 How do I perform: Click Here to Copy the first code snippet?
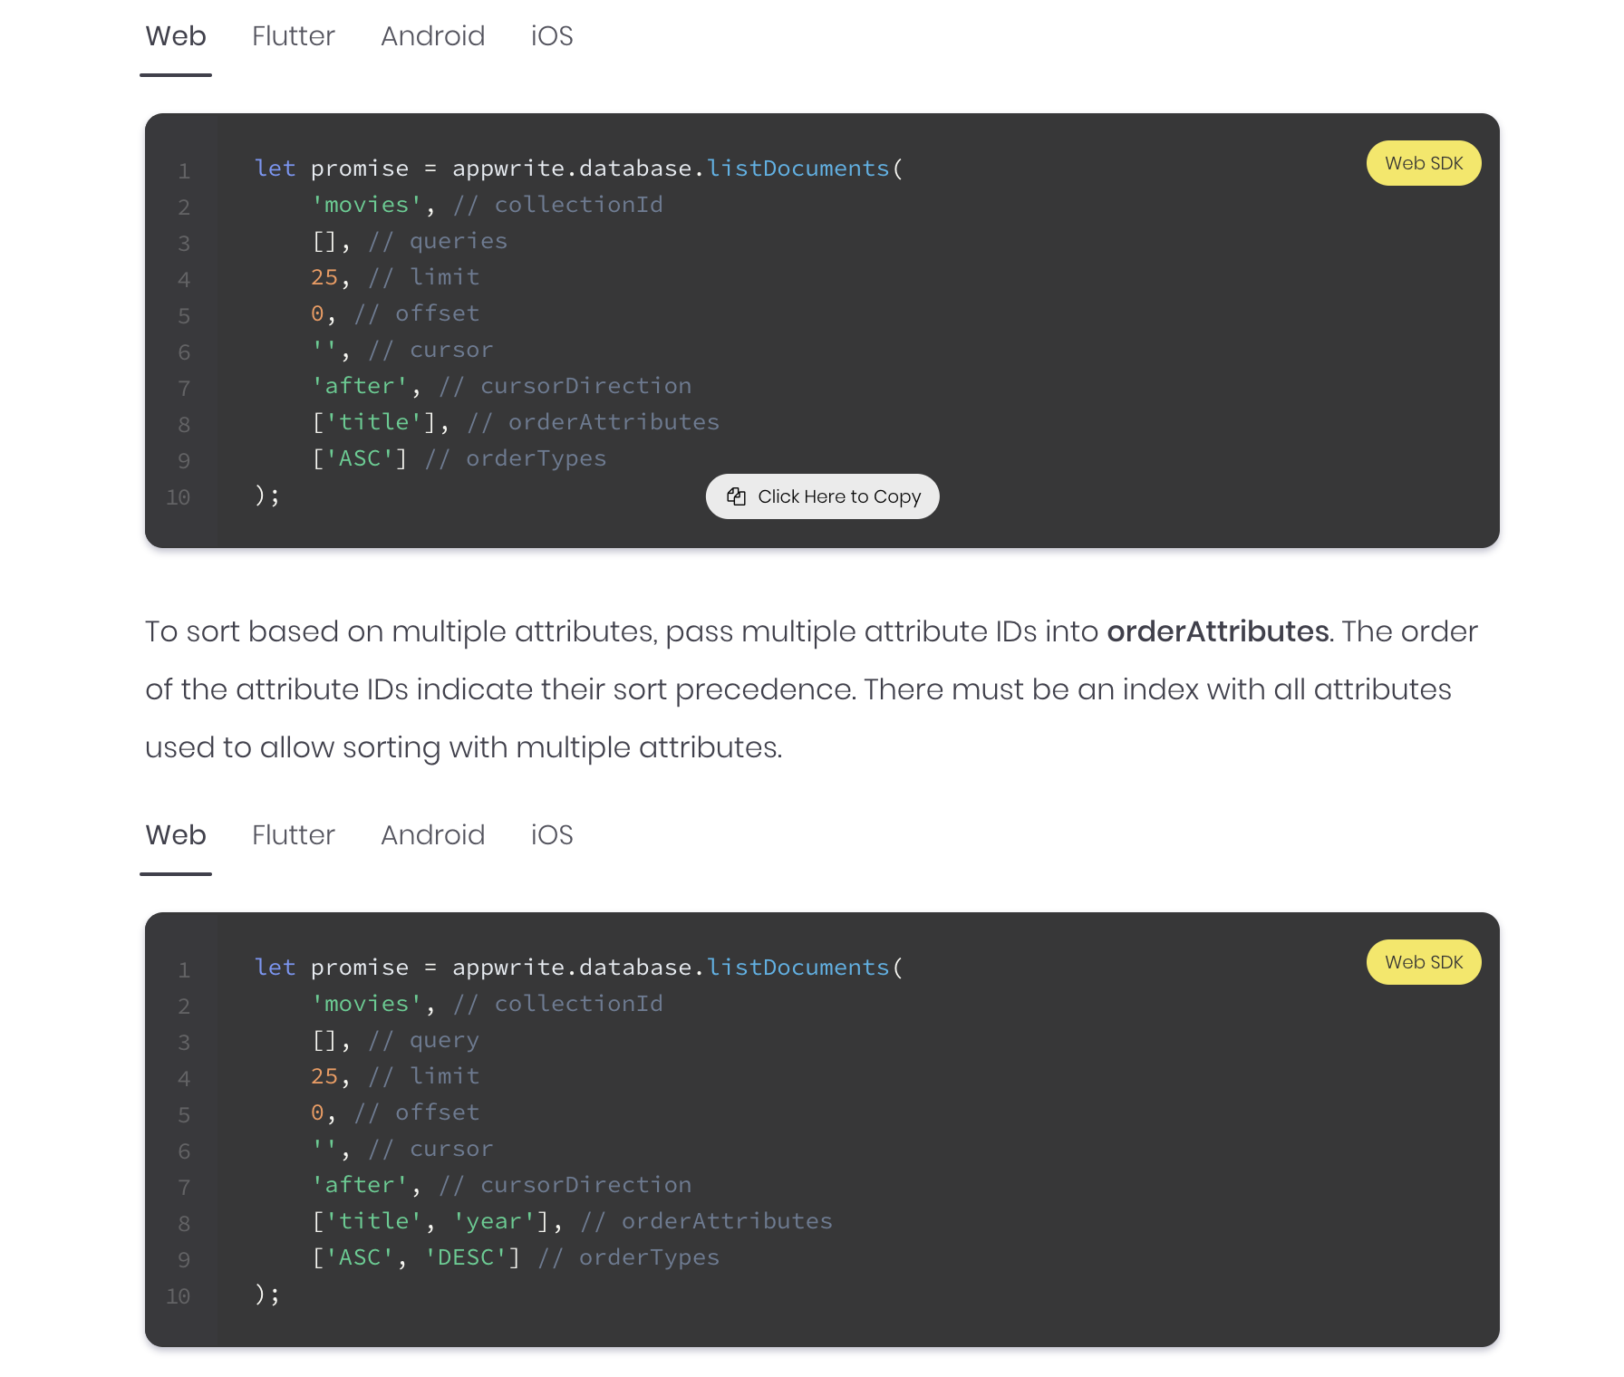(x=822, y=496)
